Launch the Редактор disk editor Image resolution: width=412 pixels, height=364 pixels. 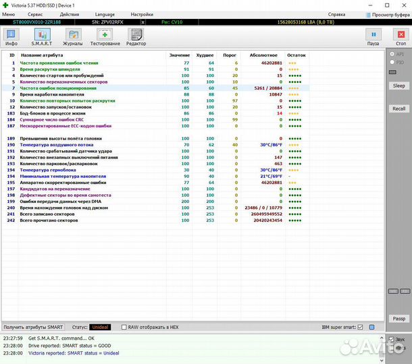(136, 36)
